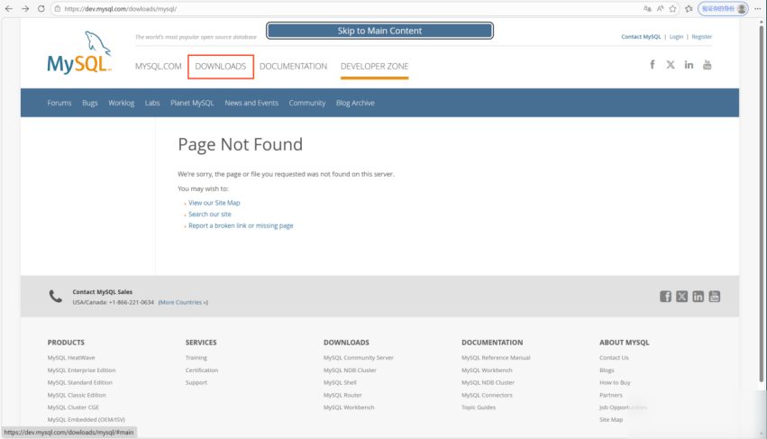The image size is (767, 439).
Task: Open the DOCUMENTATION nav tab
Action: click(x=293, y=66)
